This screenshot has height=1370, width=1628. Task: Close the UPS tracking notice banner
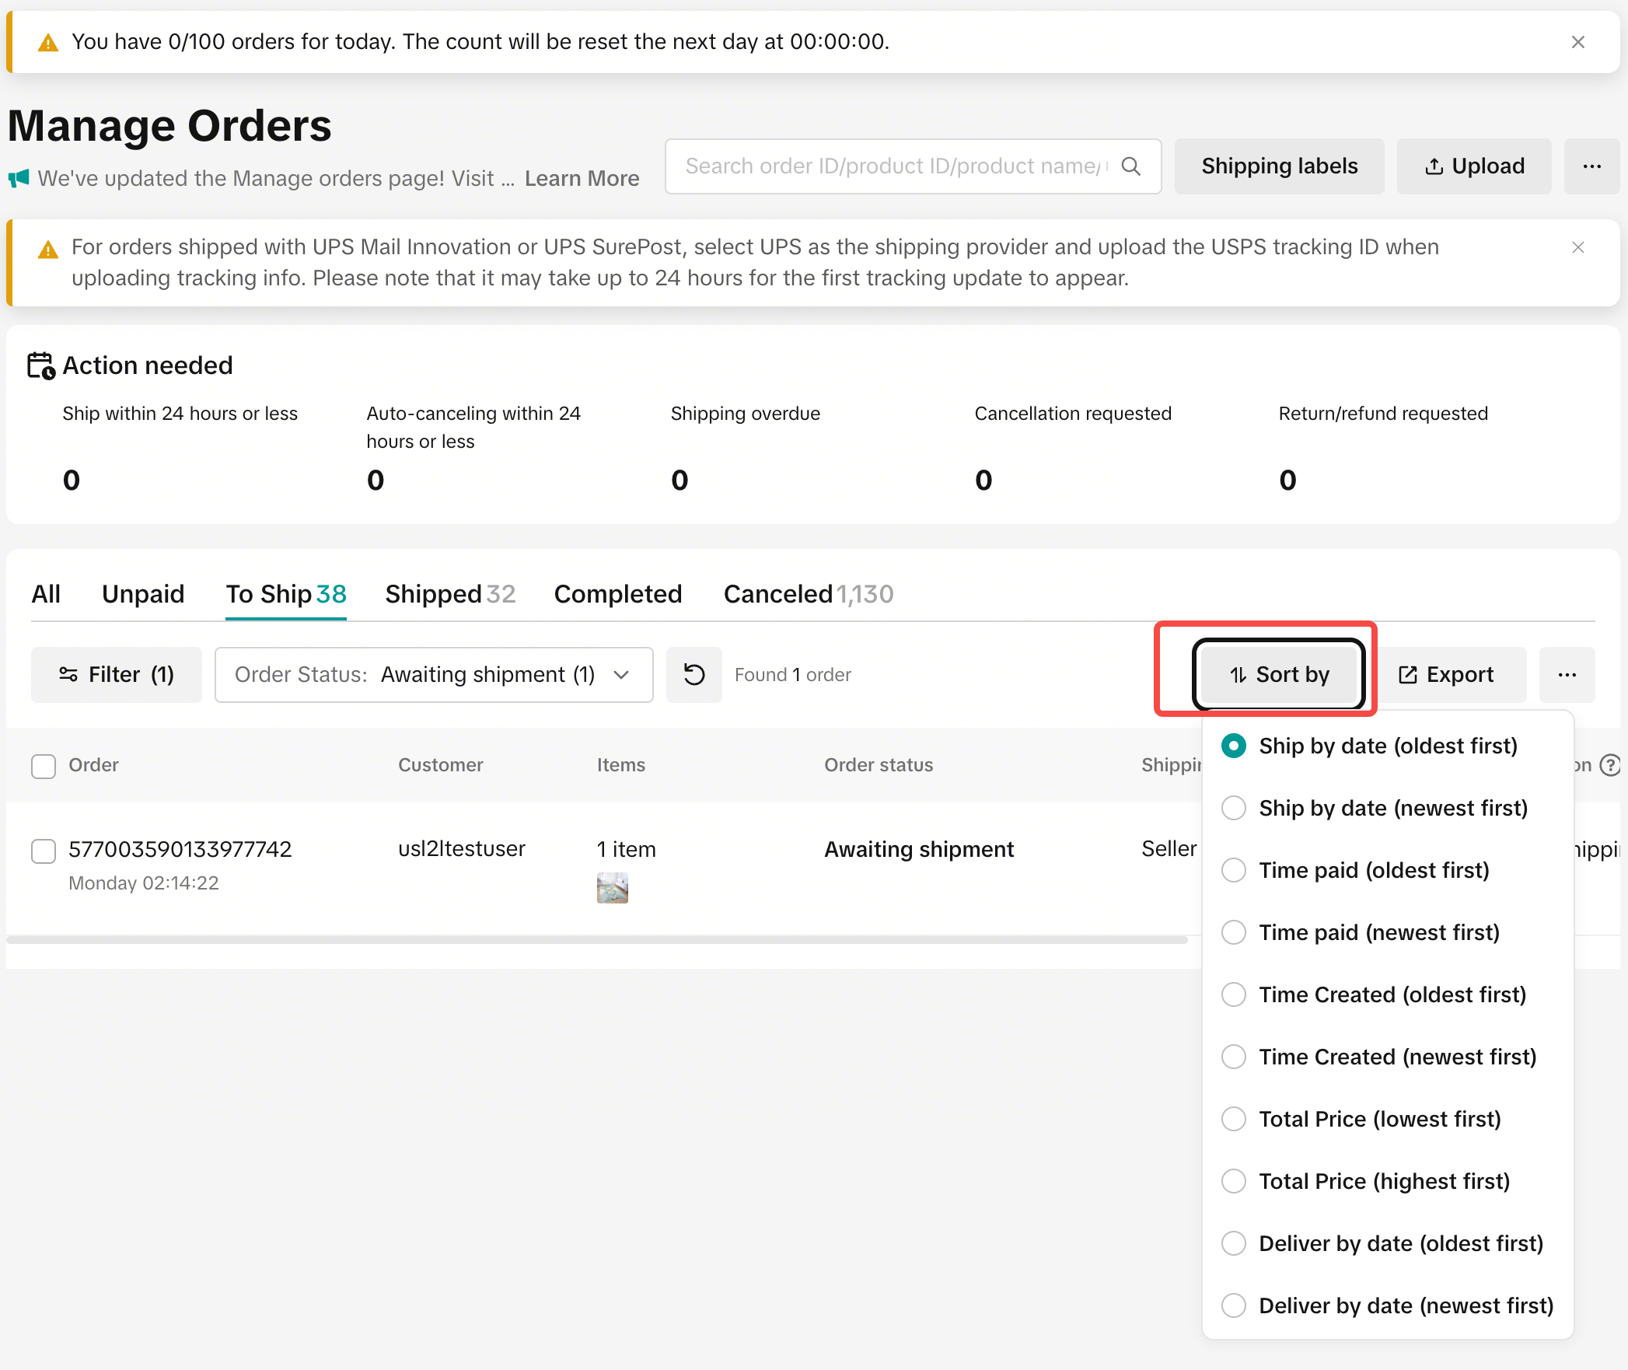pos(1577,247)
